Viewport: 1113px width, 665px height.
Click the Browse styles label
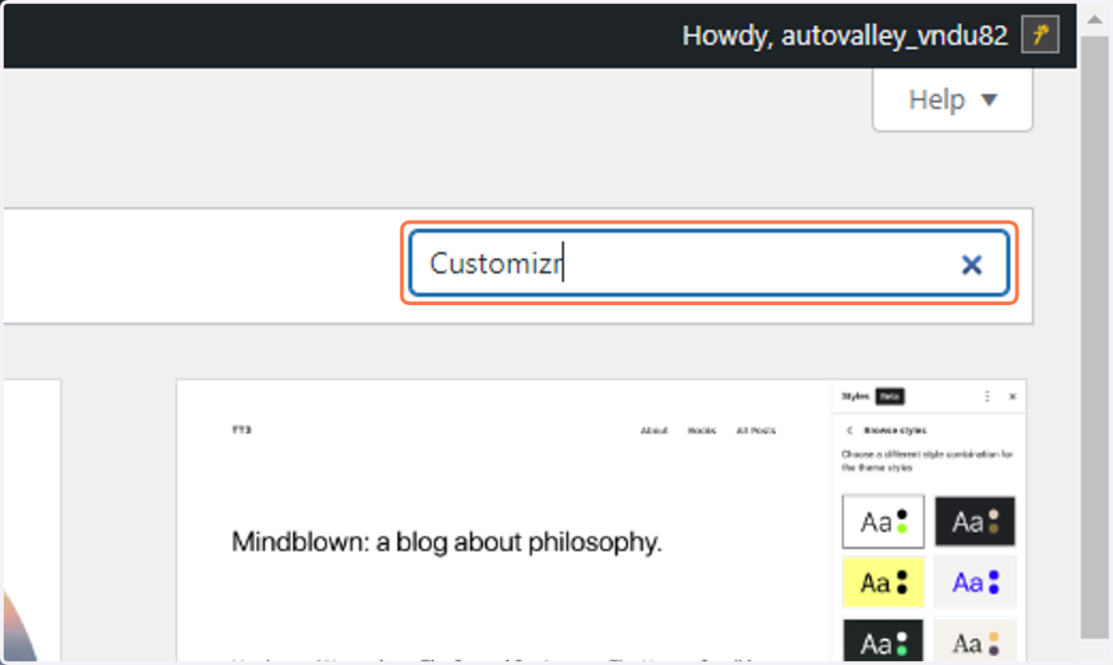(895, 430)
